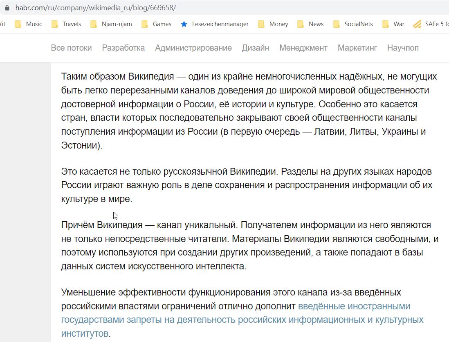Open the Music bookmarks folder
449x342 pixels.
coord(28,24)
